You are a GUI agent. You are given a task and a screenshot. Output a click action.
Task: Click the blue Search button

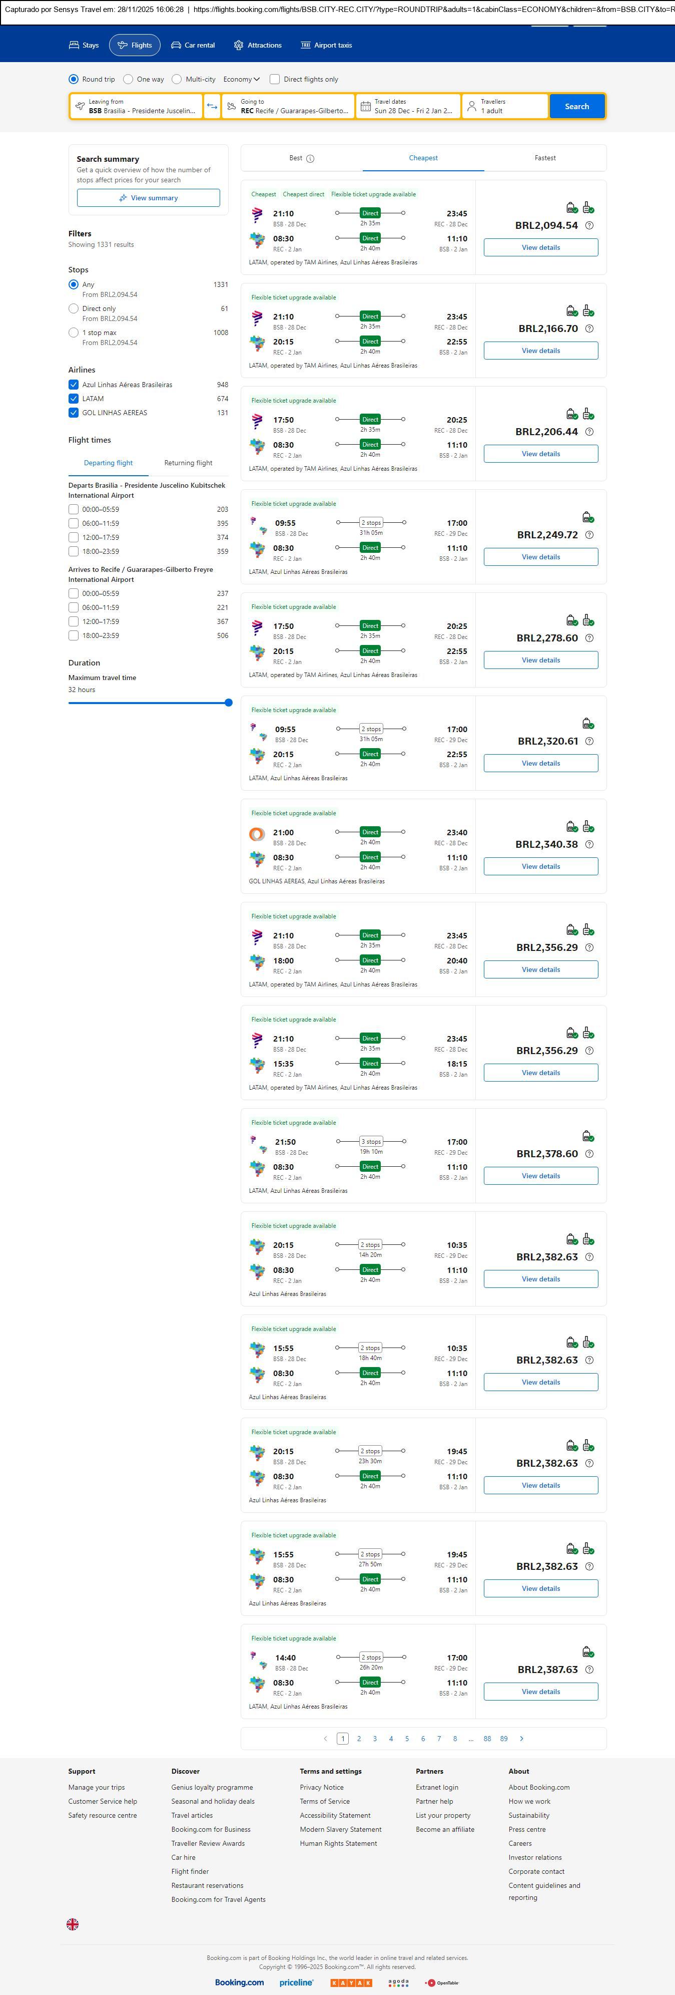577,106
